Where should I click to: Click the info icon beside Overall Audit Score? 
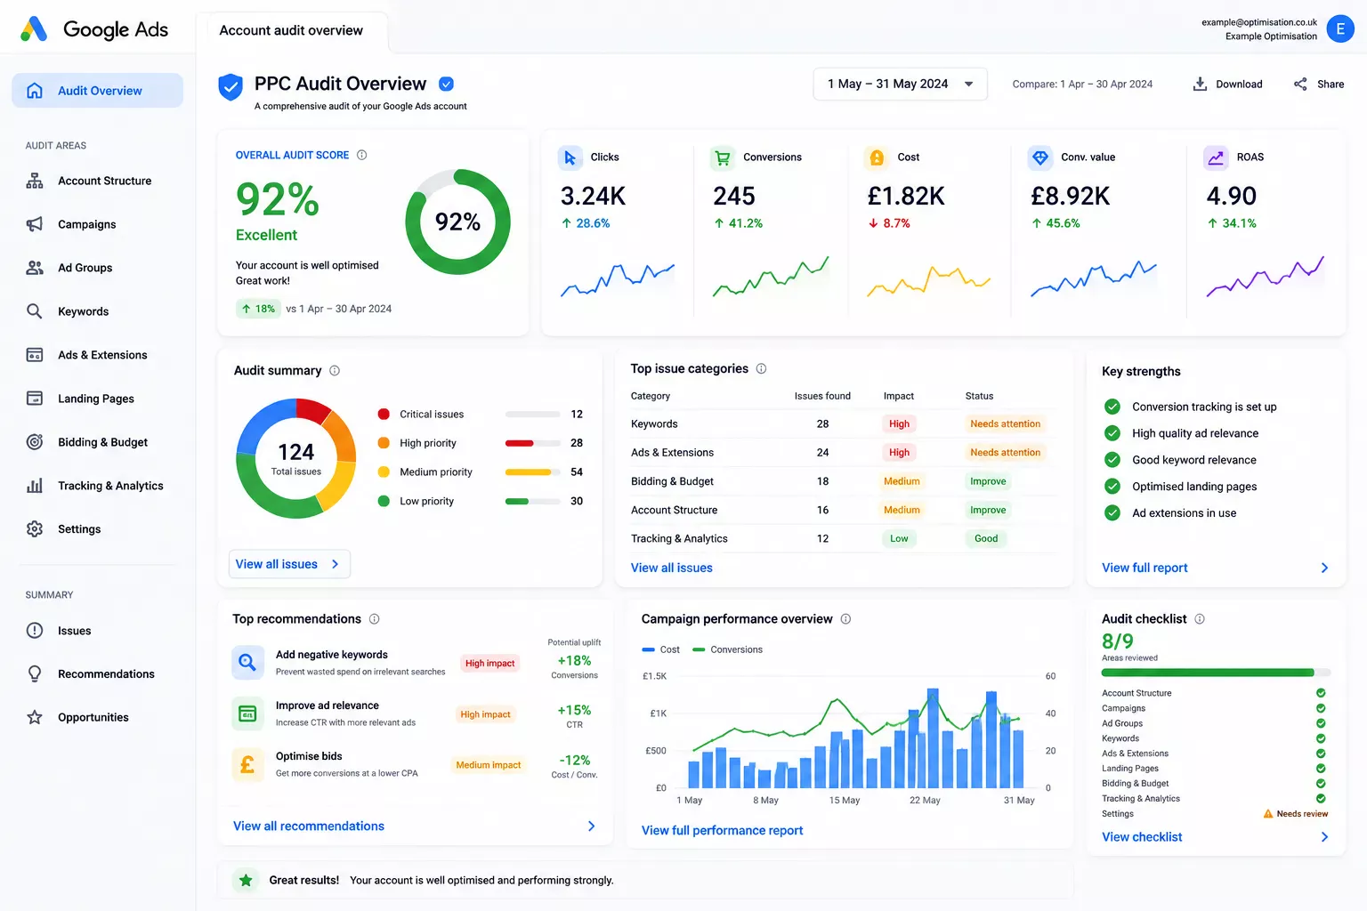pyautogui.click(x=362, y=155)
